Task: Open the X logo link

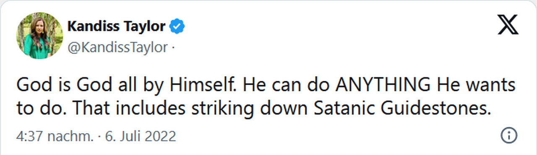Action: click(x=508, y=26)
